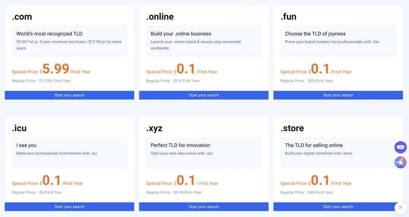409x217 pixels.
Task: Start your search for .fun domain
Action: point(338,95)
